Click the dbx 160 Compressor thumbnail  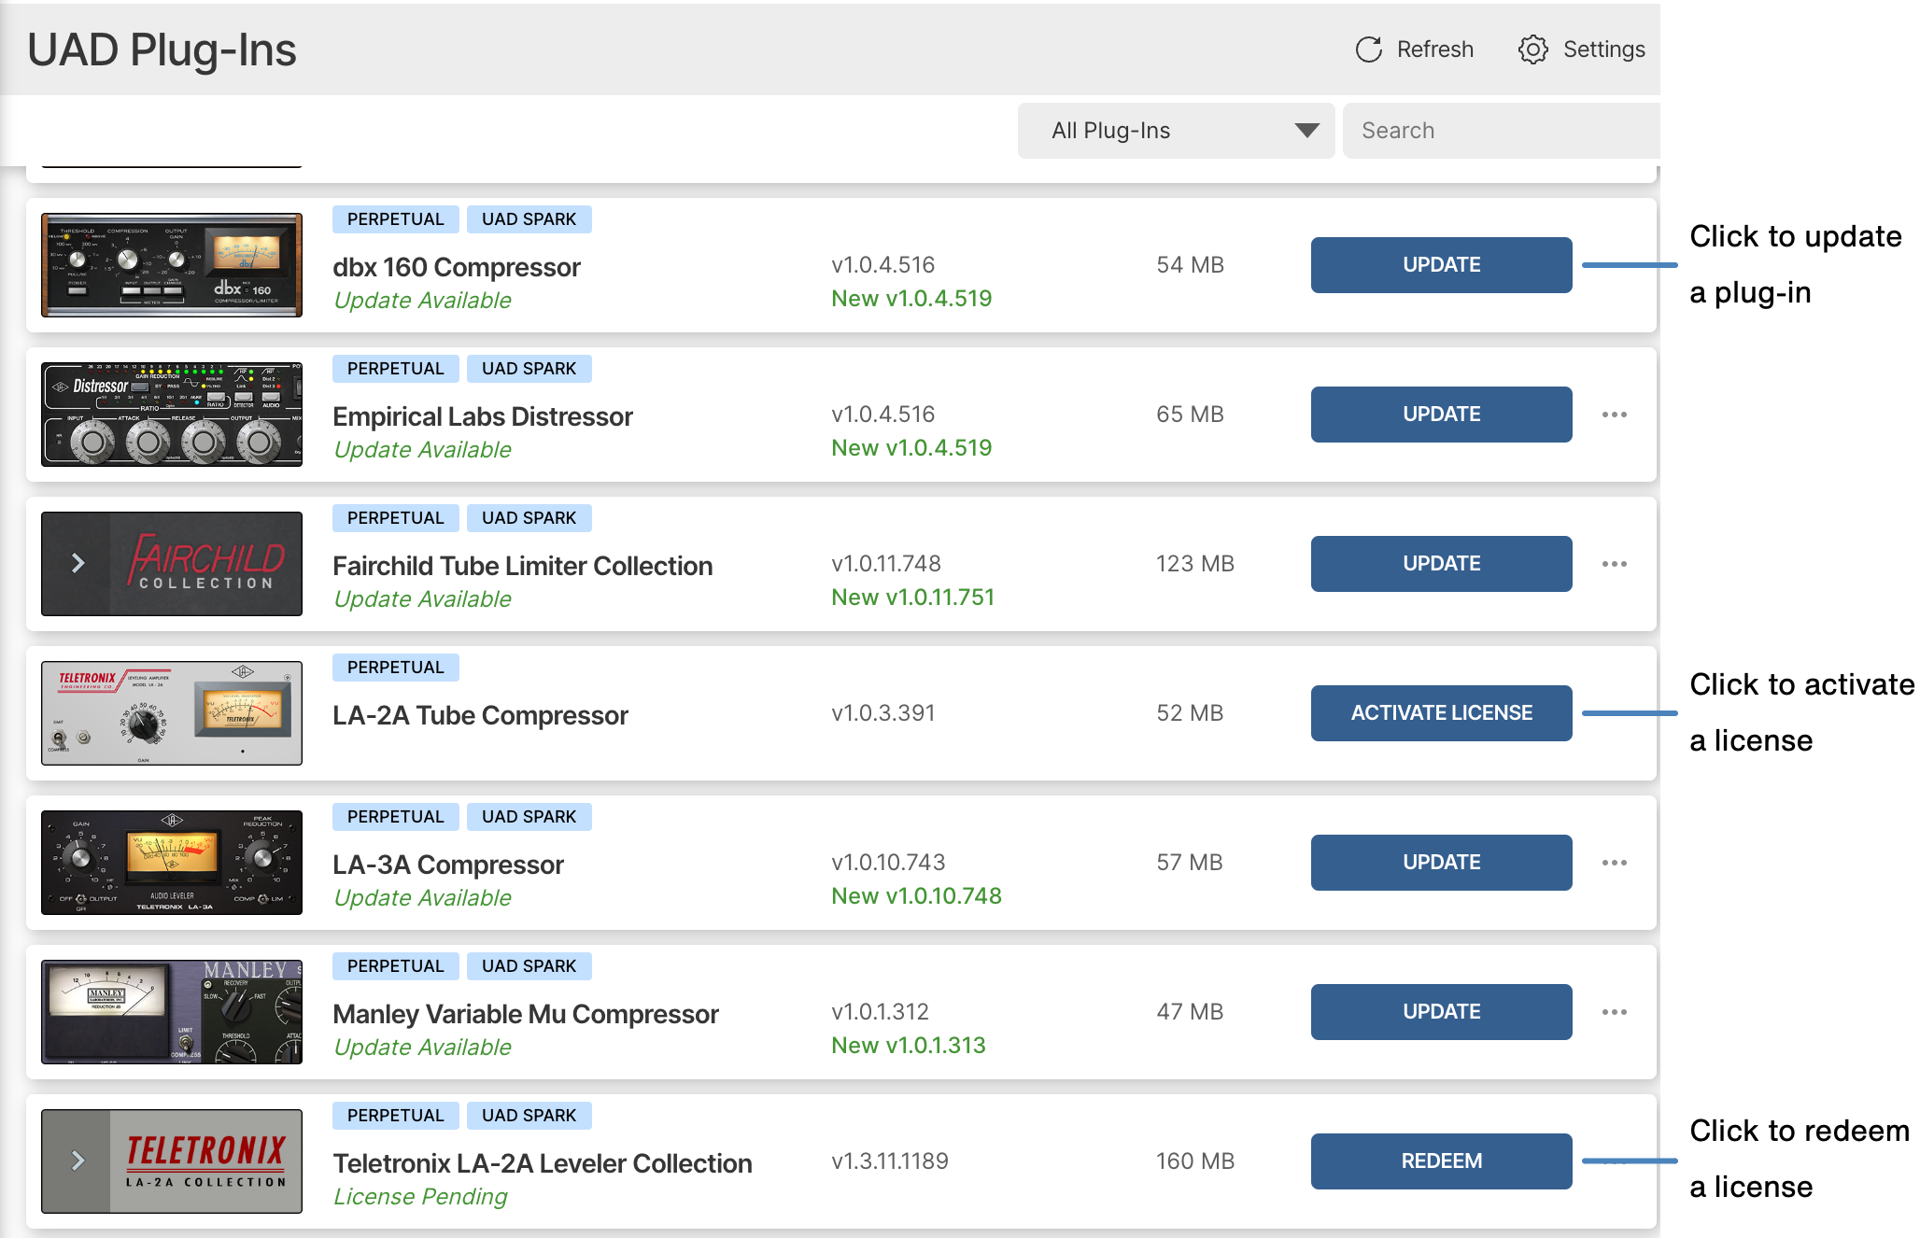[x=172, y=265]
